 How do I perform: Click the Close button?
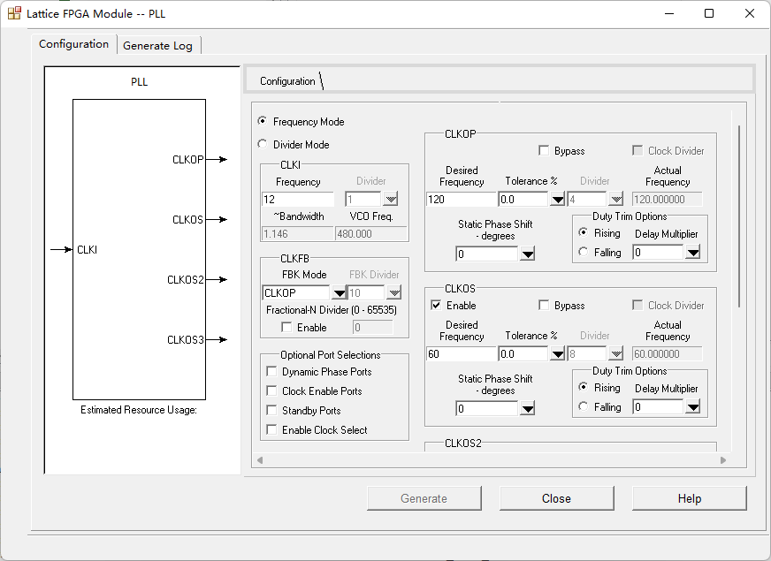click(x=557, y=498)
